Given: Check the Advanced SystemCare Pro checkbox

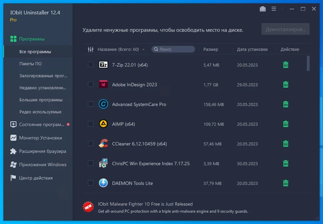Looking at the screenshot, I should [x=91, y=104].
